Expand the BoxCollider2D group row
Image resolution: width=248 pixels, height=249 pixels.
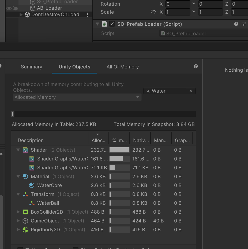pyautogui.click(x=18, y=212)
